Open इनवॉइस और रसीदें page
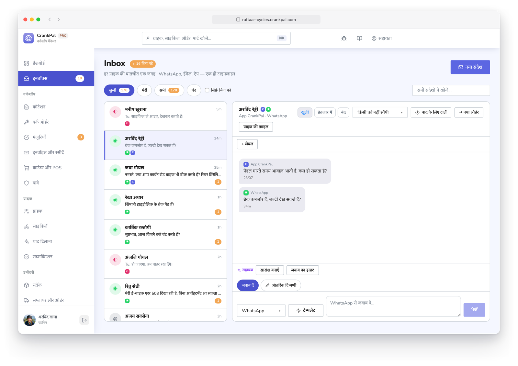The height and width of the screenshot is (366, 518). (x=56, y=152)
